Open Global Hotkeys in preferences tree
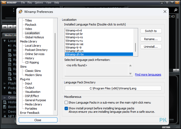Screen dimensions: 181x129 [x=35, y=37]
